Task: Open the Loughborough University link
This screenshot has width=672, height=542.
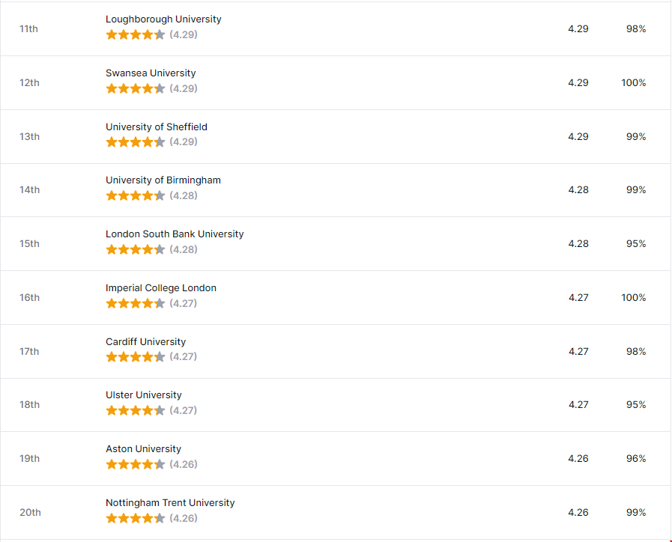Action: [163, 19]
